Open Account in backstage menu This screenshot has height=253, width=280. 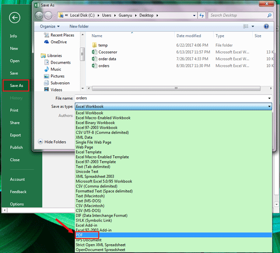coord(17,180)
